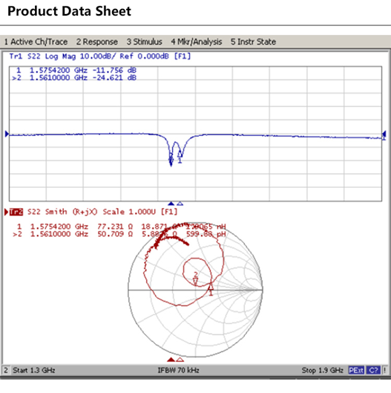Click marker 1 on the Smith chart

tap(211, 289)
